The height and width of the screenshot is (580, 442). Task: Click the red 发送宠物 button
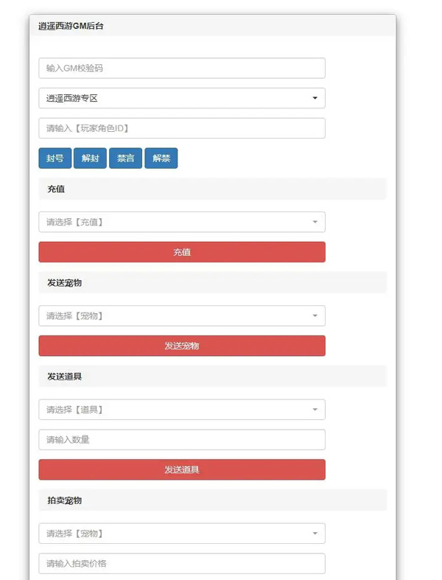click(181, 346)
